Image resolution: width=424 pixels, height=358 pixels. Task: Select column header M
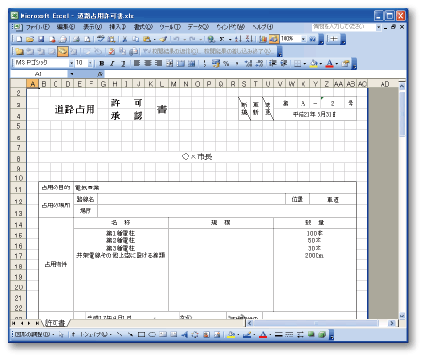click(173, 84)
